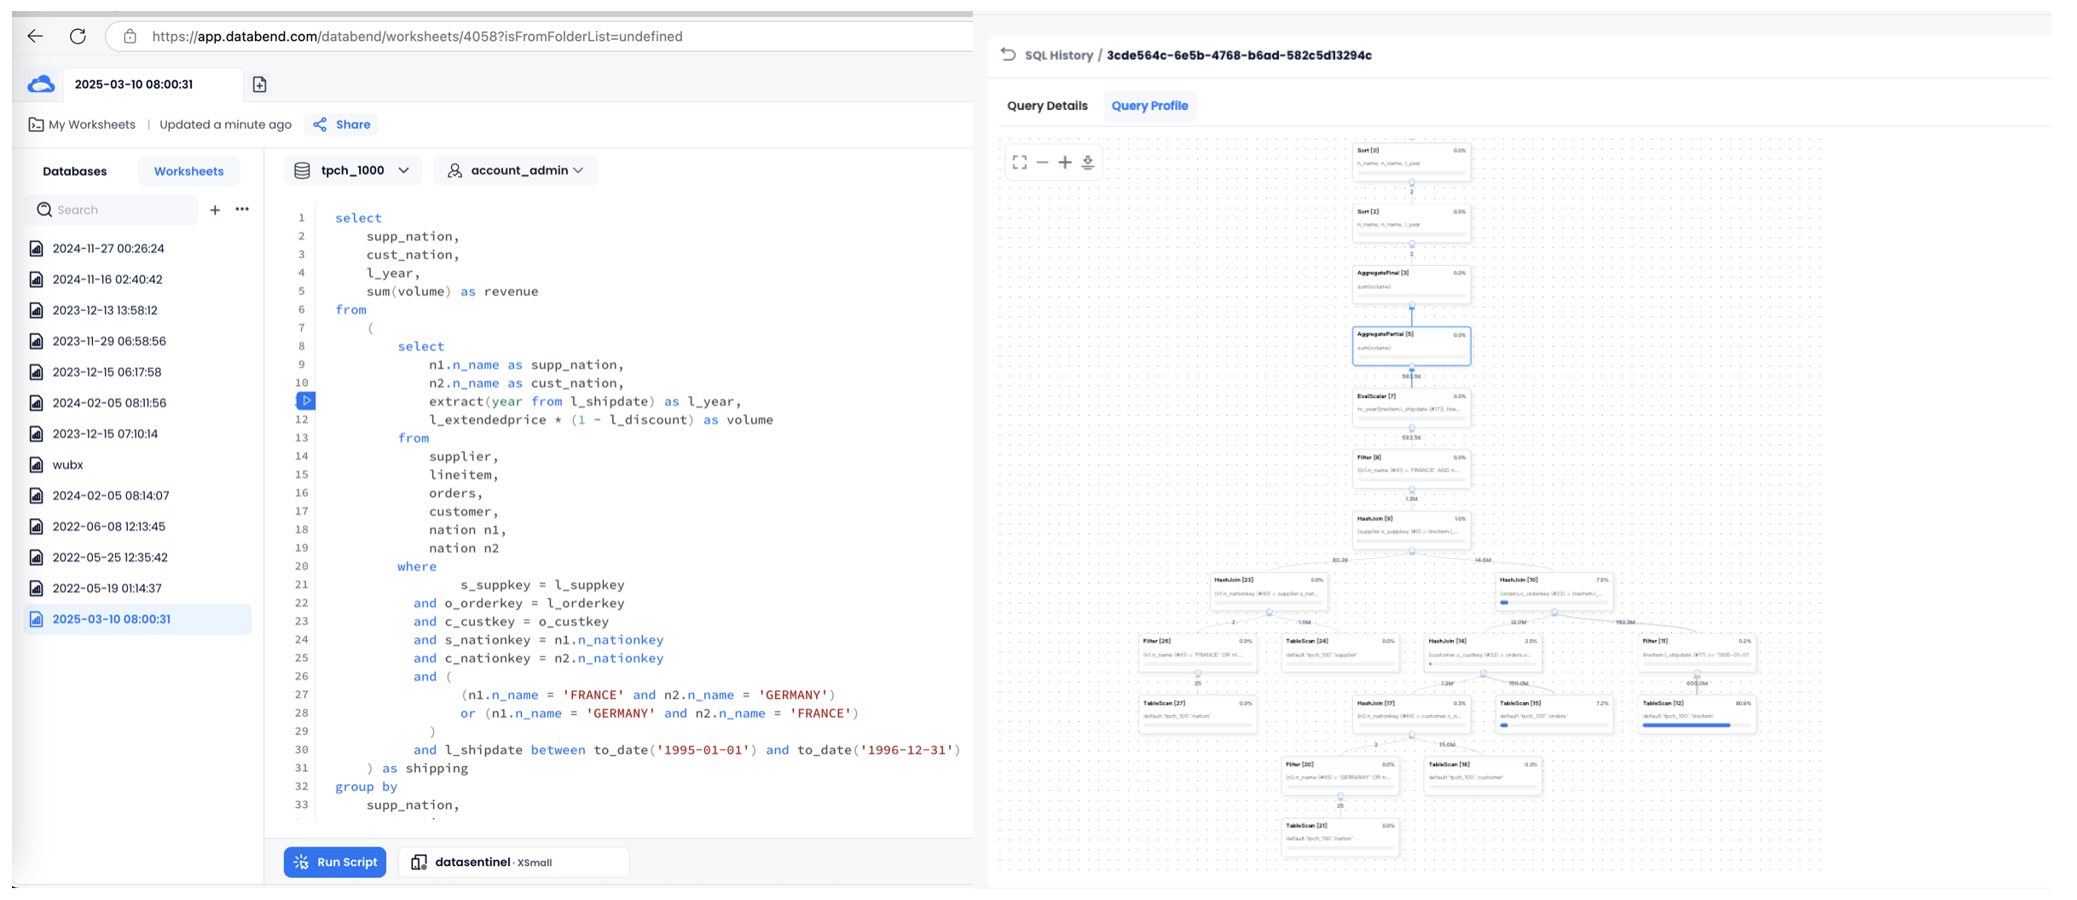The image size is (2077, 900).
Task: Open worksheet 2022-05-25 12:35:42
Action: [138, 557]
